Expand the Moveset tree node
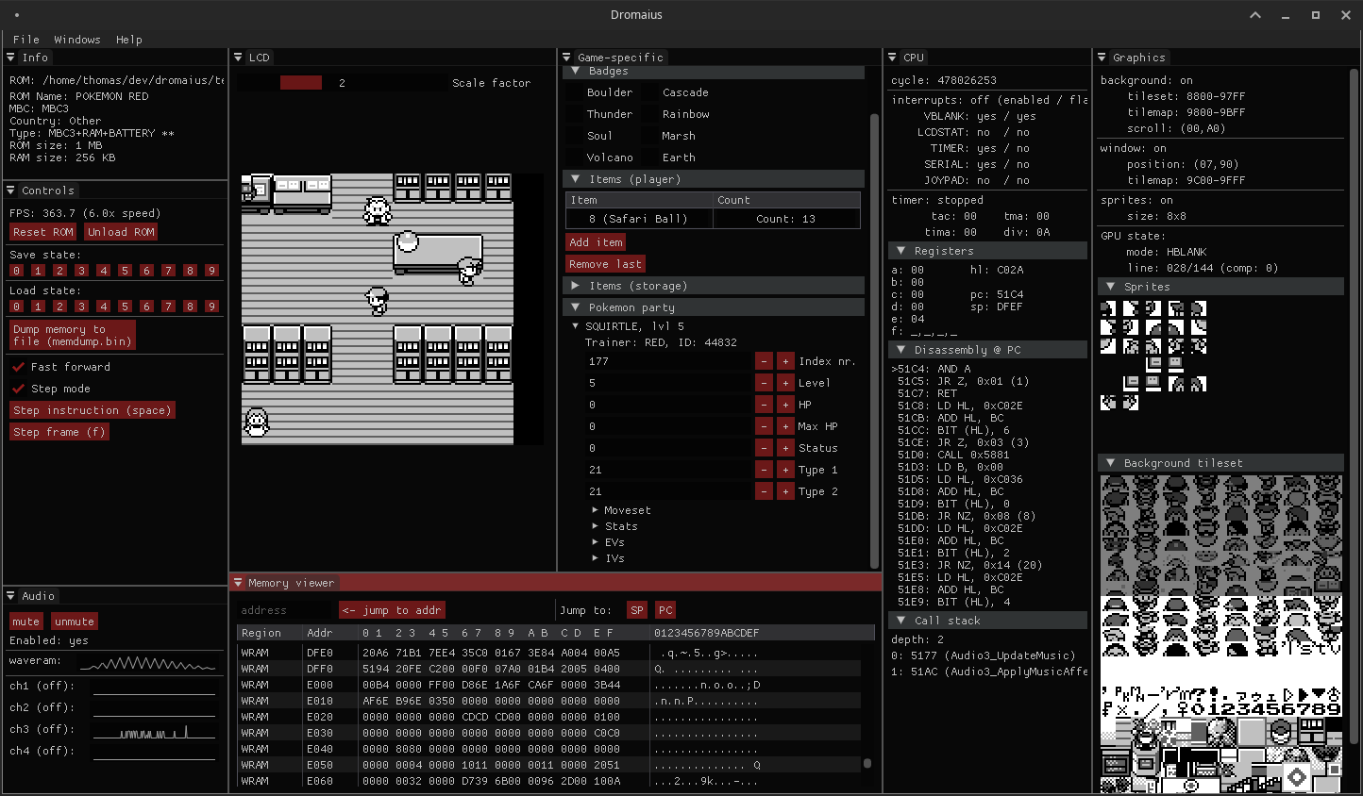The width and height of the screenshot is (1363, 796). click(x=595, y=510)
